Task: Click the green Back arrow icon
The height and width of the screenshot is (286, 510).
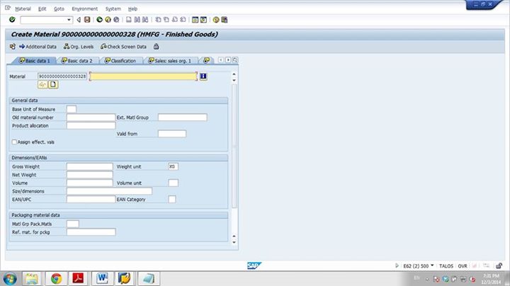Action: (x=100, y=20)
